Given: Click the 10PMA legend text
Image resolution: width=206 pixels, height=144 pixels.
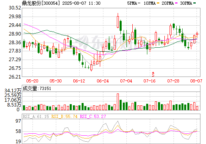Looking at the screenshot, I should [x=150, y=3].
